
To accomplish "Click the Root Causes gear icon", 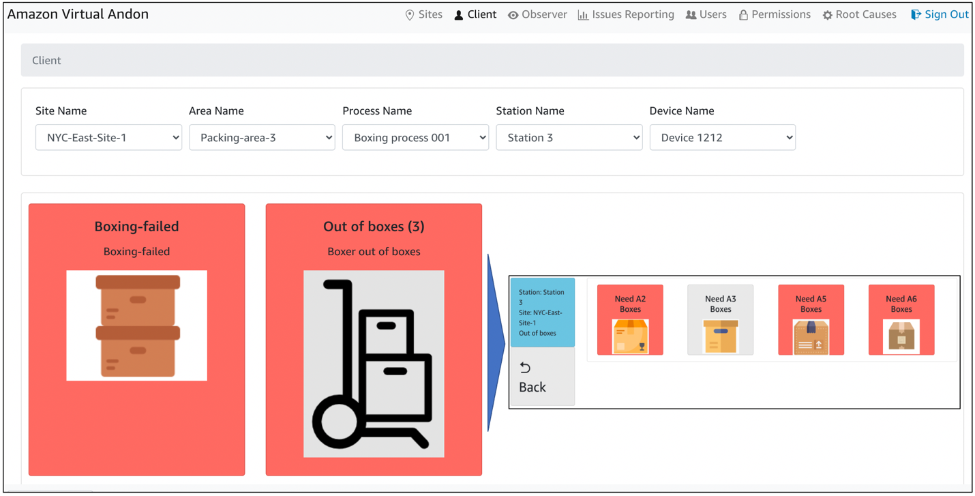I will pos(826,14).
